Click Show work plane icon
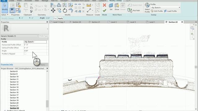This screenshot has width=198, height=111. [x=117, y=6]
